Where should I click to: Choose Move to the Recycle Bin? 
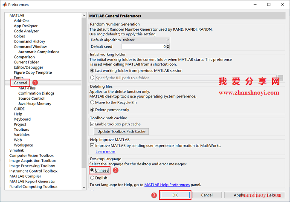click(92, 102)
